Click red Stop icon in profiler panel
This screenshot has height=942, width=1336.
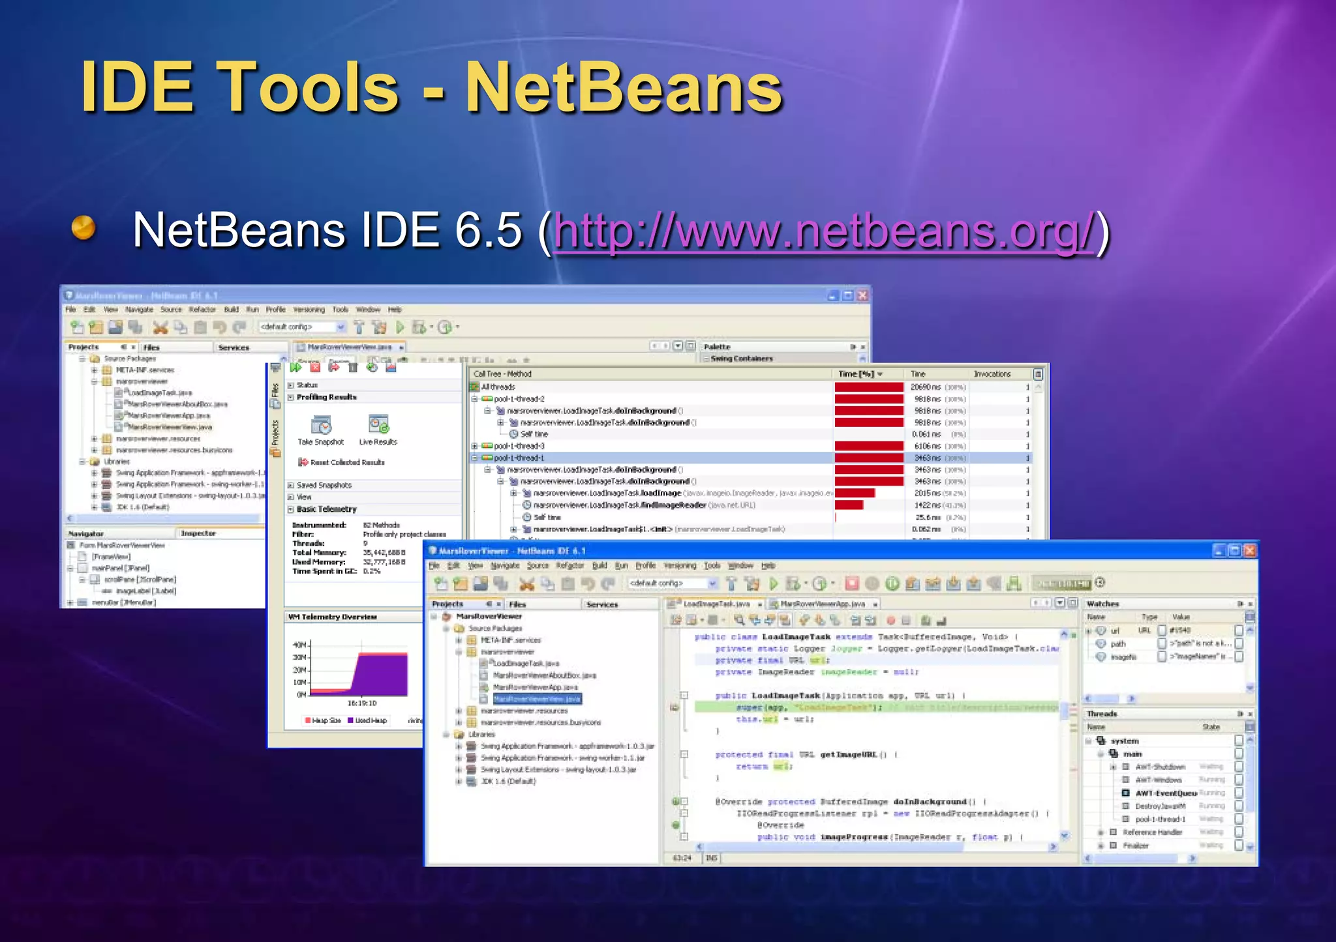(315, 367)
